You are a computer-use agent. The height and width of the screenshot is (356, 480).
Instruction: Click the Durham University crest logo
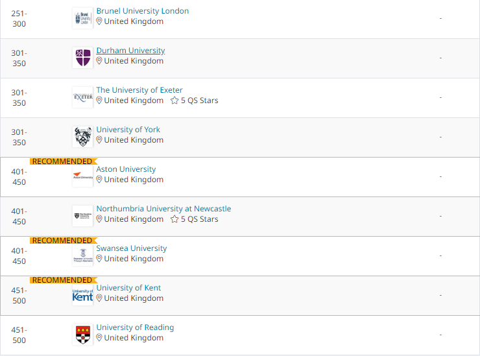[82, 58]
